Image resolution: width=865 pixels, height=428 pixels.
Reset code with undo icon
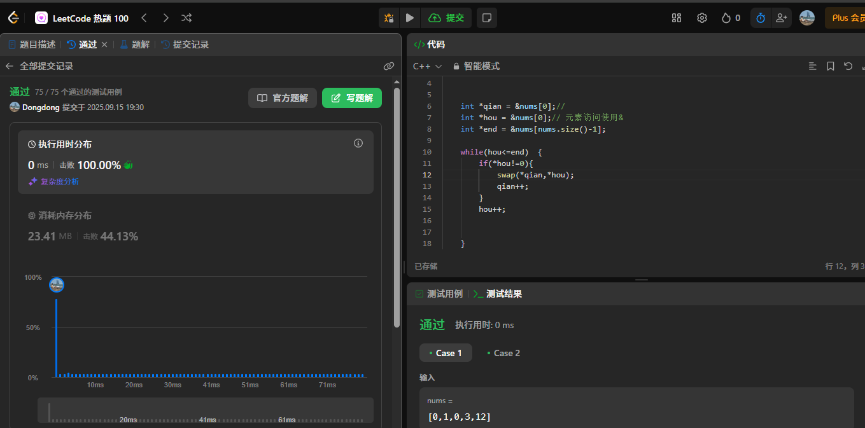point(848,66)
